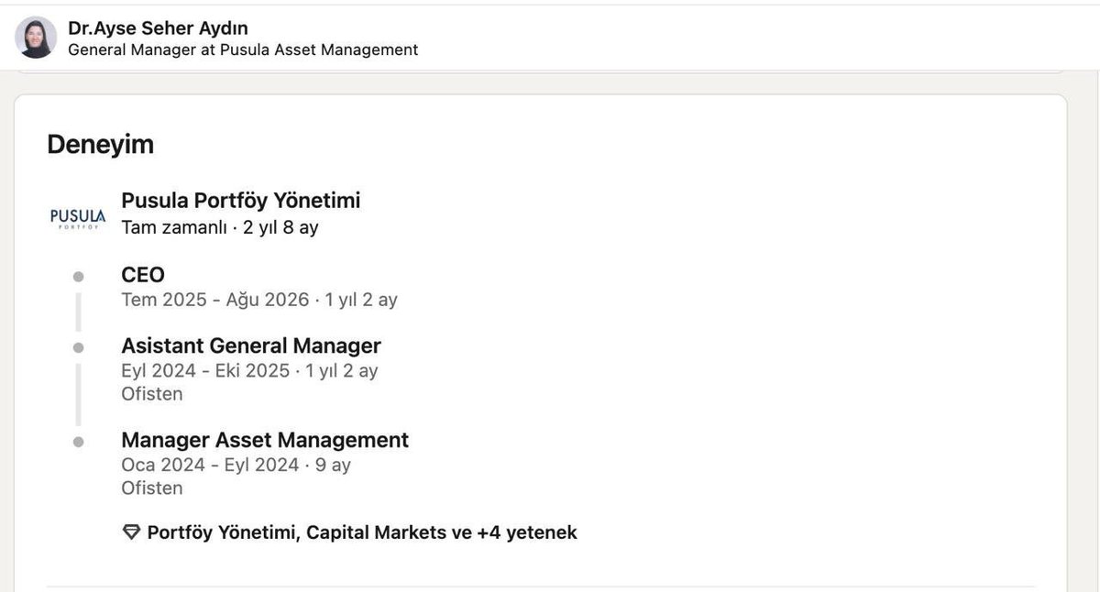Click Ofisten under Asistant General Manager

152,394
